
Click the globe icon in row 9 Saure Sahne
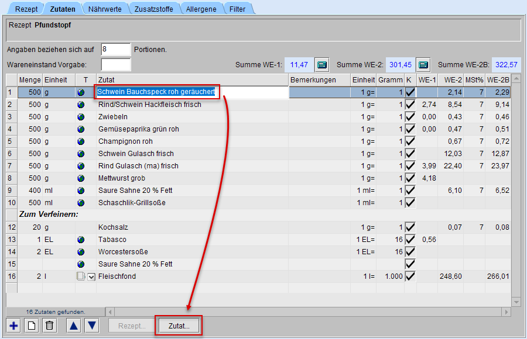(81, 191)
